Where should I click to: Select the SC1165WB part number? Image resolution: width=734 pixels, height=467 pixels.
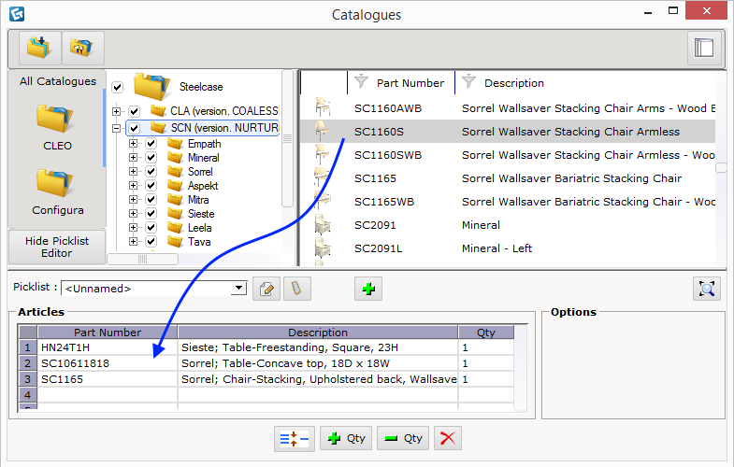384,202
